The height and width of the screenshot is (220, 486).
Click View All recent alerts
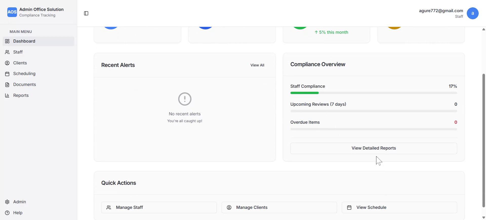click(257, 65)
